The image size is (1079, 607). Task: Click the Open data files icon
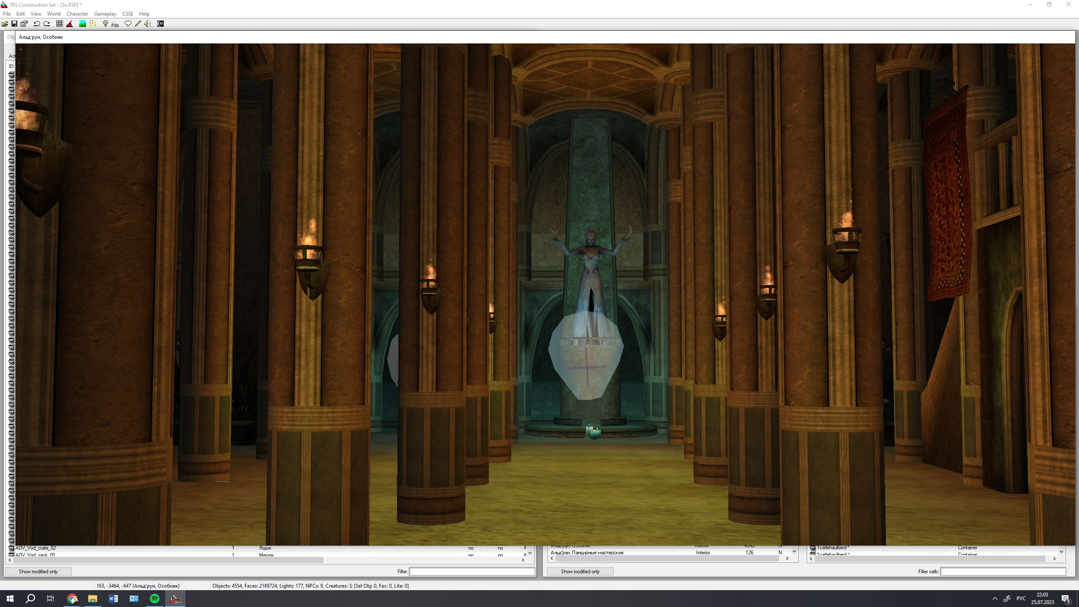pyautogui.click(x=5, y=24)
